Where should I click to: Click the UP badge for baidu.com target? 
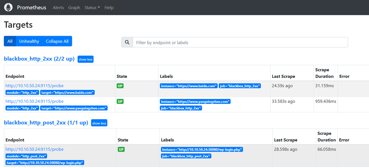pos(120,86)
